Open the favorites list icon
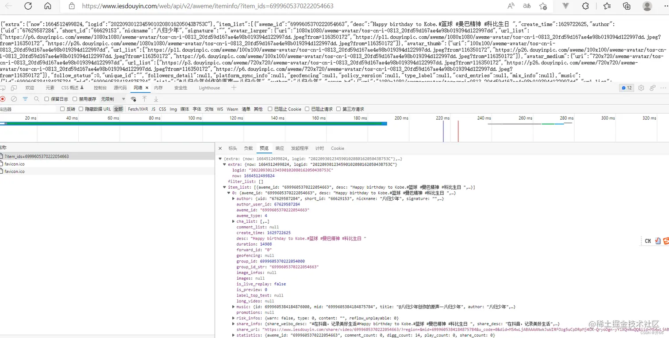The height and width of the screenshot is (338, 669). click(607, 6)
